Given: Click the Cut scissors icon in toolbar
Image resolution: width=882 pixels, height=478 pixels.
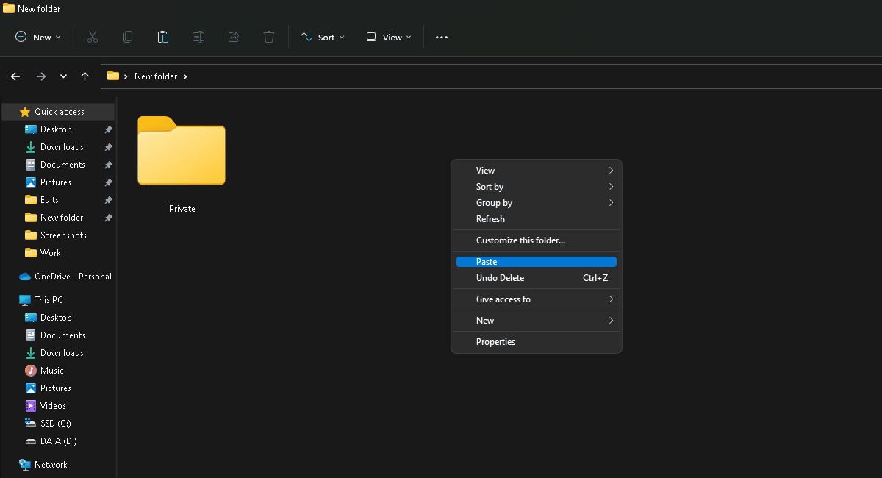Looking at the screenshot, I should 93,37.
